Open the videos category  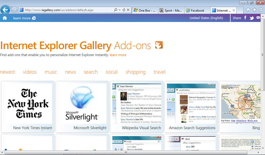pos(30,72)
